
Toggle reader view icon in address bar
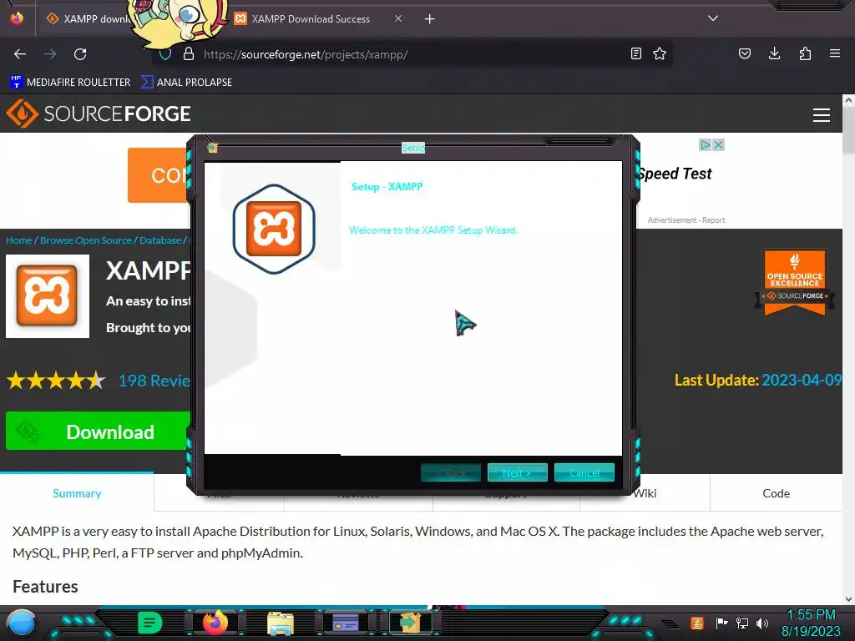[x=635, y=53]
